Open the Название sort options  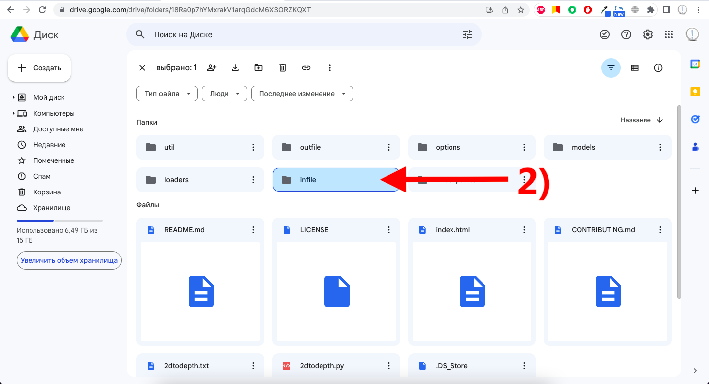click(636, 120)
